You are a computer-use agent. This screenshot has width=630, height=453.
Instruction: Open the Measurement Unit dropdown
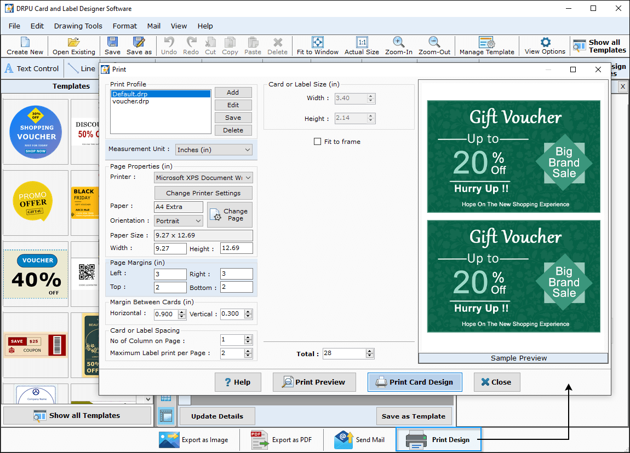tap(214, 150)
